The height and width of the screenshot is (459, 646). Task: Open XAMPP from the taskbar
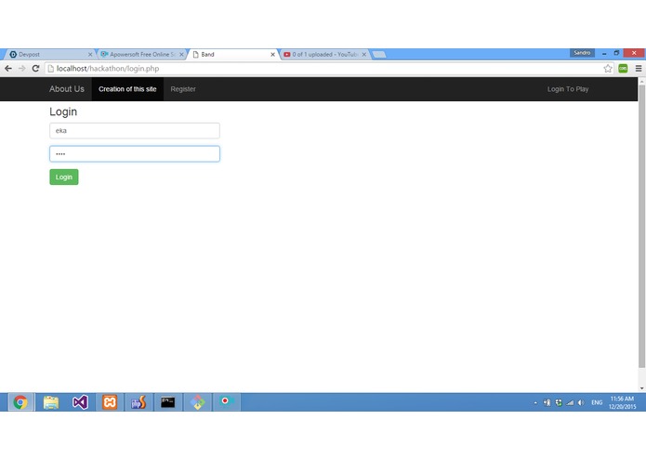coord(110,402)
